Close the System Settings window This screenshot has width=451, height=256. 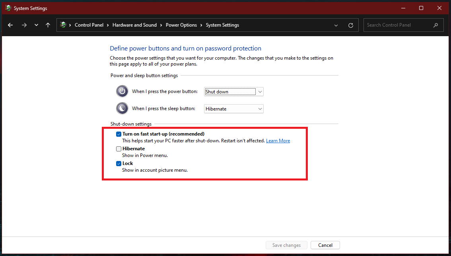point(439,8)
